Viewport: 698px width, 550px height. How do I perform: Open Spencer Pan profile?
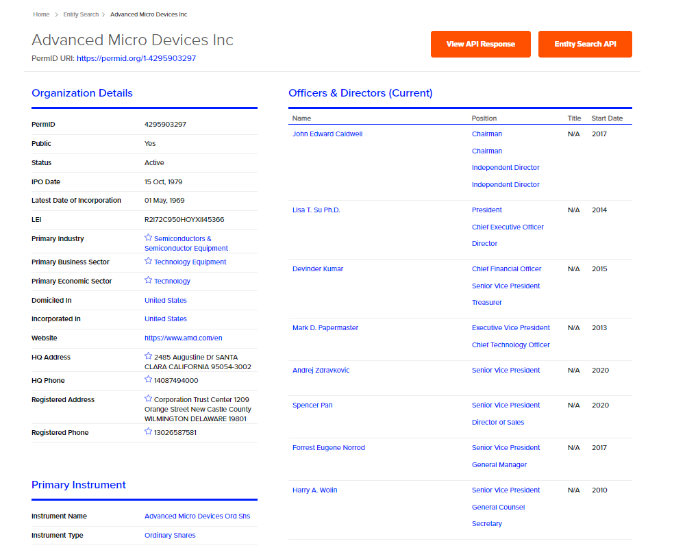pos(312,405)
